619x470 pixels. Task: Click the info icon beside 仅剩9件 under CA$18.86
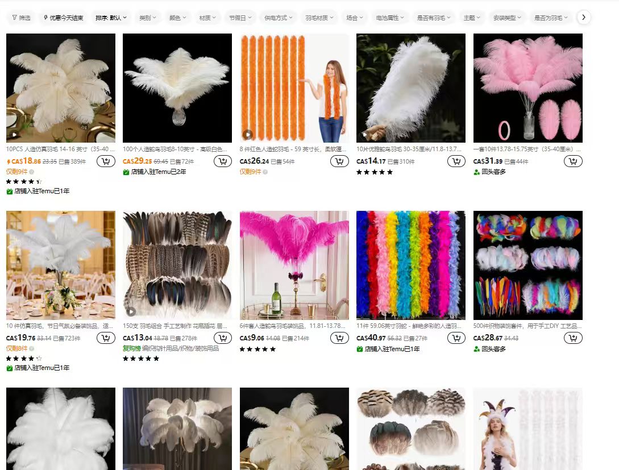[32, 172]
